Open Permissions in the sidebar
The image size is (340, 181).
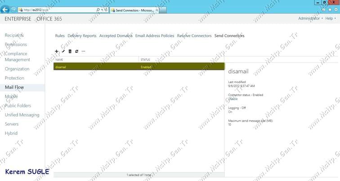pyautogui.click(x=16, y=44)
